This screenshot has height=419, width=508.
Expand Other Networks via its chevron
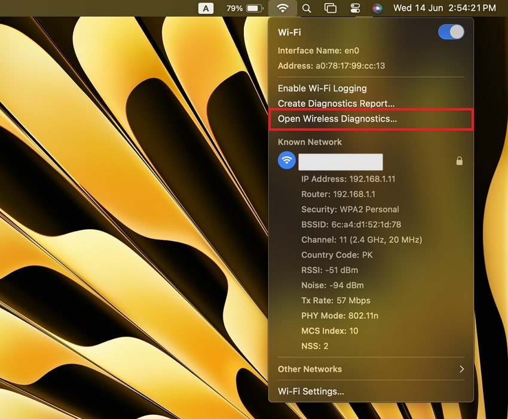pos(461,369)
